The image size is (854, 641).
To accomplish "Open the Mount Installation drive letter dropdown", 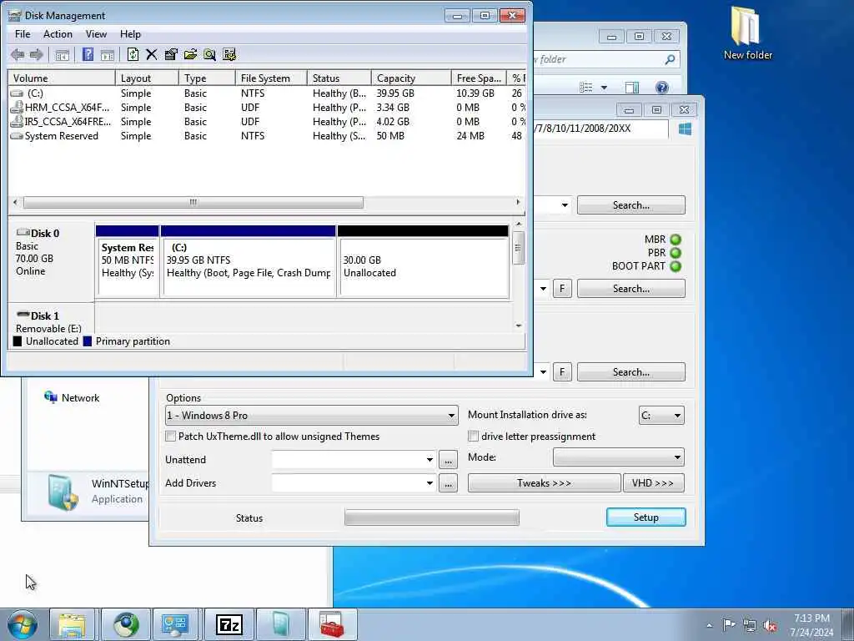I will coord(661,416).
